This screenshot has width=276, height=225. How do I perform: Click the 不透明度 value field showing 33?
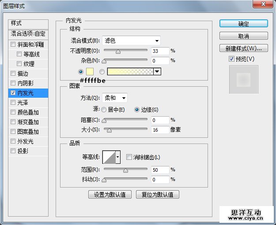160,51
